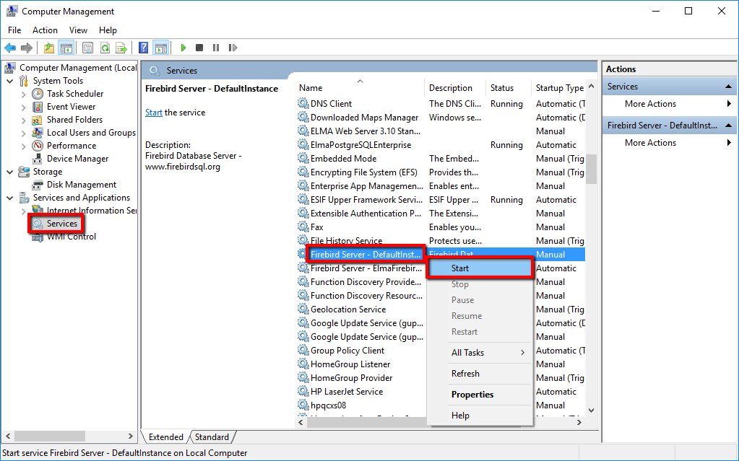Show or hide the Actions pane via its toolbar icon

pos(160,48)
